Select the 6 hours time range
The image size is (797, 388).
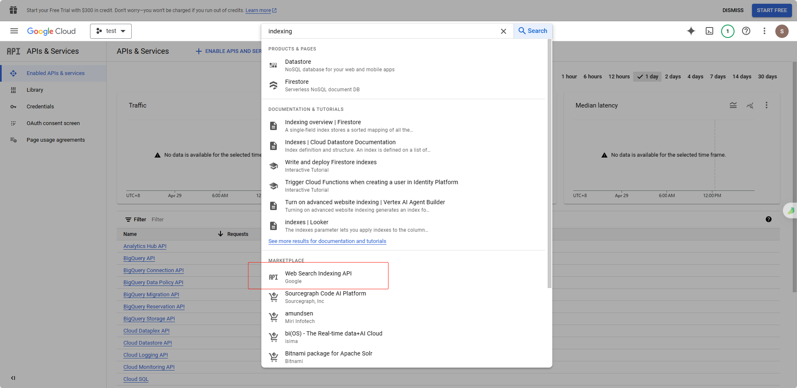[593, 77]
